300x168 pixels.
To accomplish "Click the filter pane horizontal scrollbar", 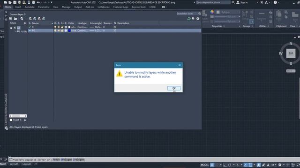I will (18, 116).
